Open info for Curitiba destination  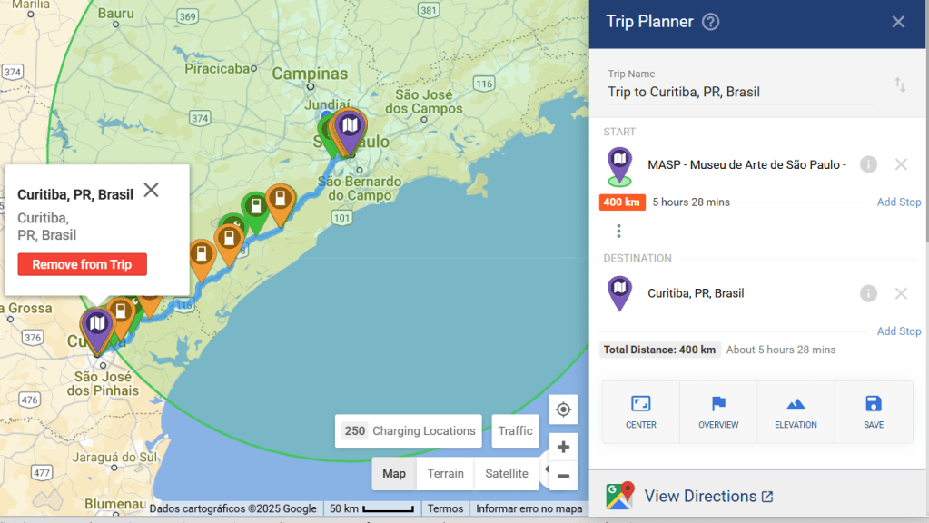[868, 293]
